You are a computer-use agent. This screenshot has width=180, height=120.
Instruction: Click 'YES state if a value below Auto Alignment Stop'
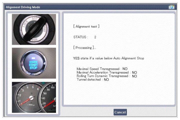(108, 58)
